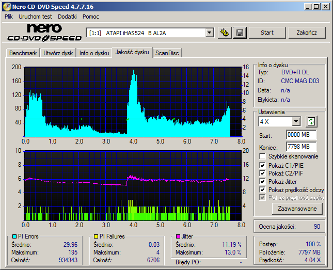Click the PI Failures average 0.03
333x270 pixels.
point(154,245)
